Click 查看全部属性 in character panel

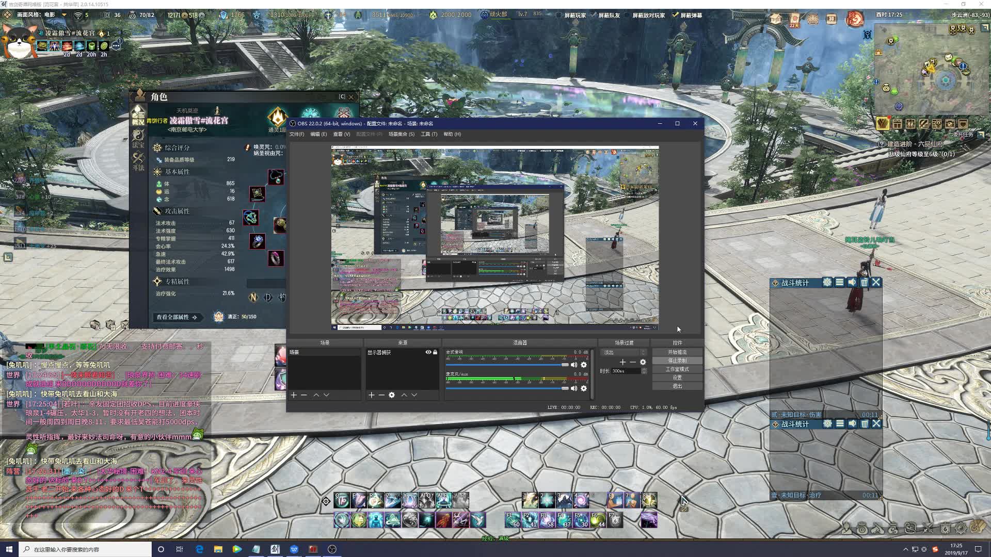click(x=177, y=317)
